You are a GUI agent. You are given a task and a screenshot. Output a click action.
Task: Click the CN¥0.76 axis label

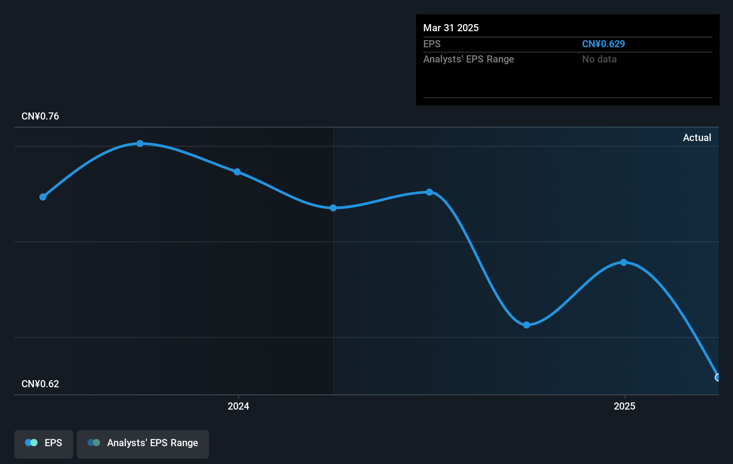(40, 116)
